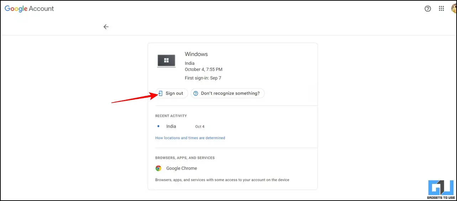Click the Windows device name heading

click(x=196, y=54)
